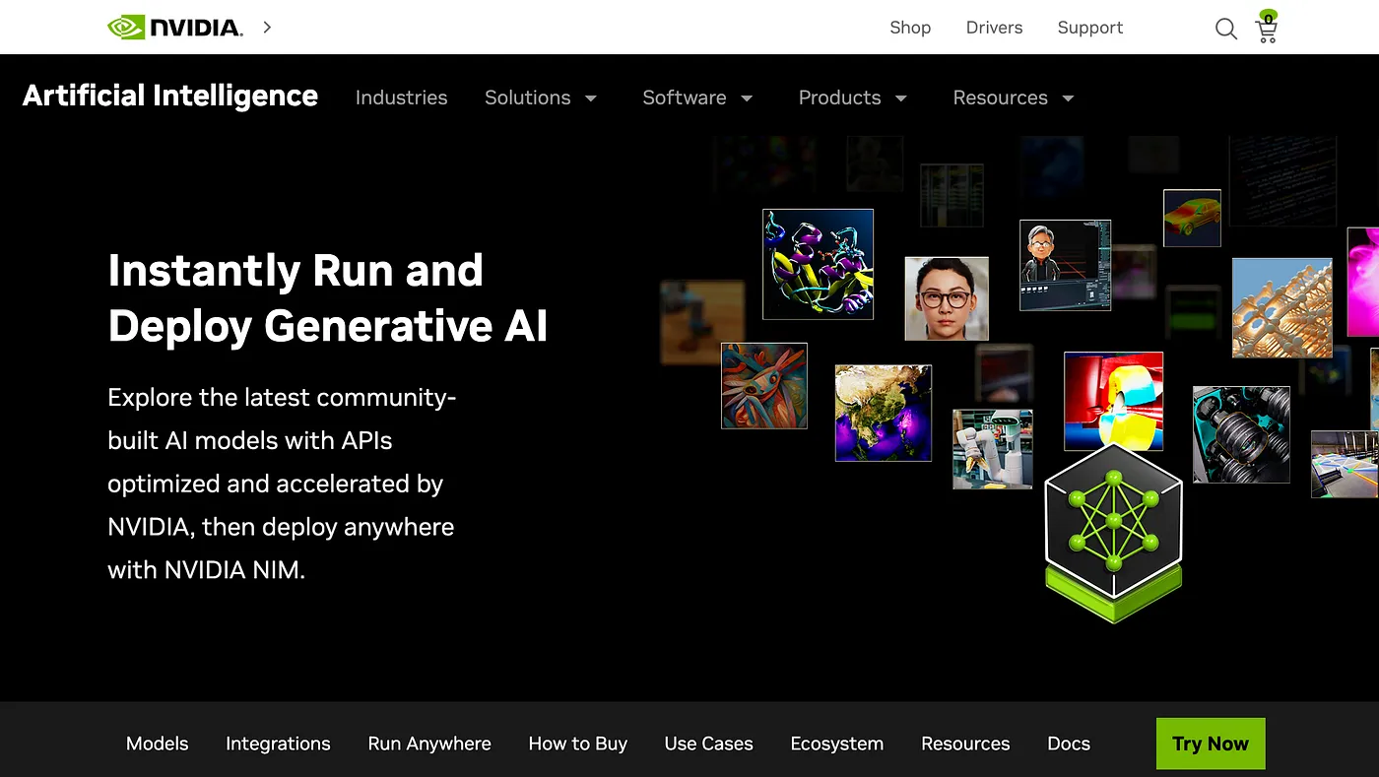Select How to Buy
Viewport: 1379px width, 777px height.
click(578, 744)
